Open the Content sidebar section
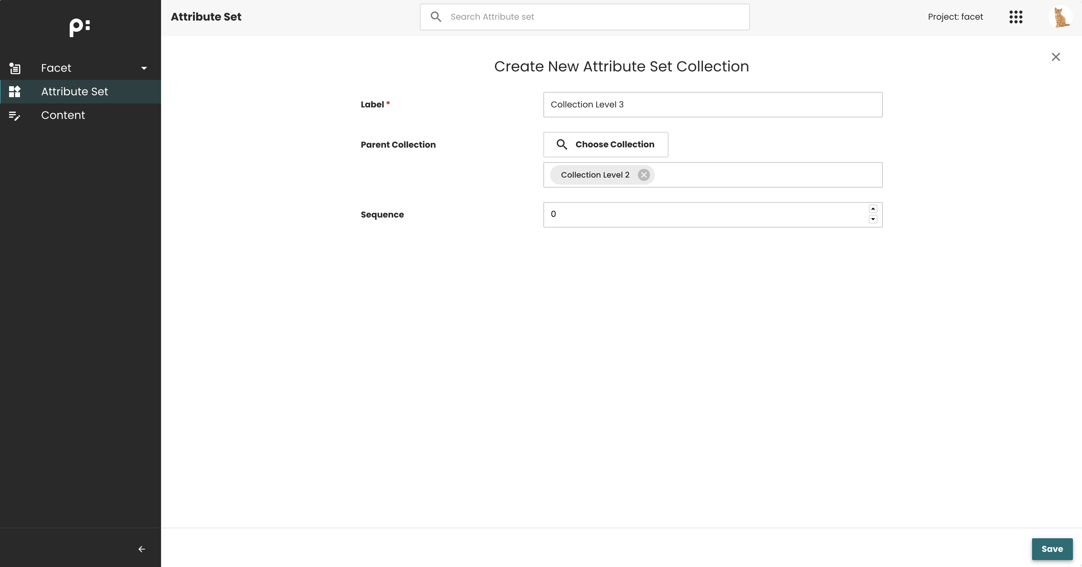 click(x=81, y=115)
